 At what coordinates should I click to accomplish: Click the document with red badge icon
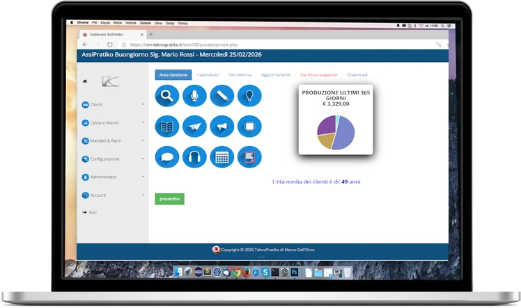click(249, 157)
